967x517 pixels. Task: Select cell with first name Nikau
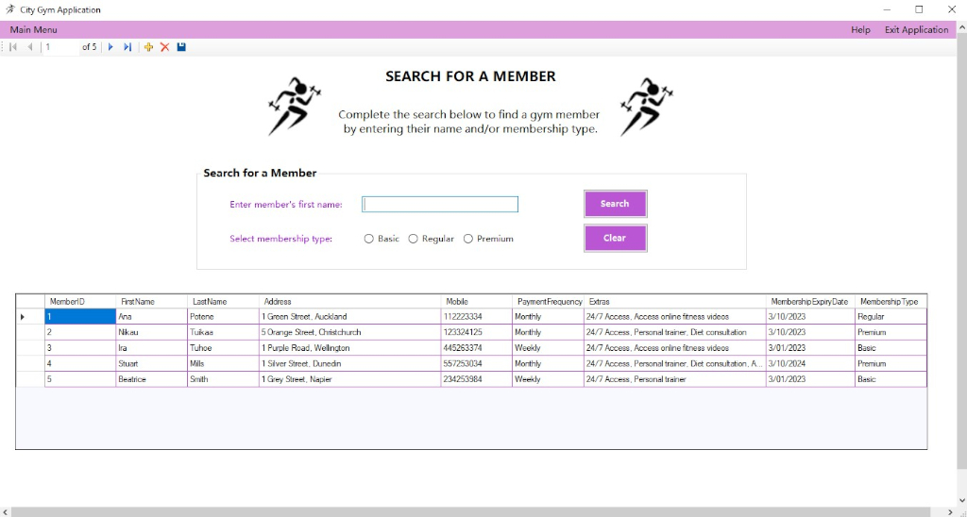click(x=152, y=332)
